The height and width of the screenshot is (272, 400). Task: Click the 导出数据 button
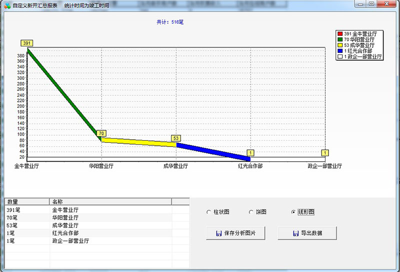(307, 233)
